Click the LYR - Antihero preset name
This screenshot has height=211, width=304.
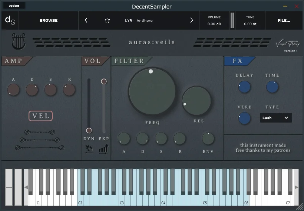click(x=139, y=20)
